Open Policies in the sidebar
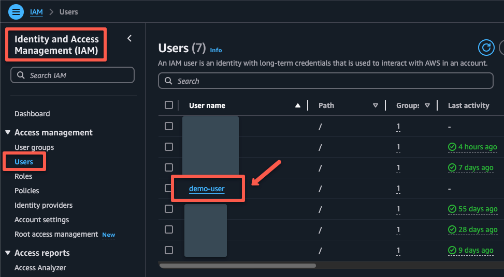This screenshot has width=504, height=277. click(x=27, y=191)
